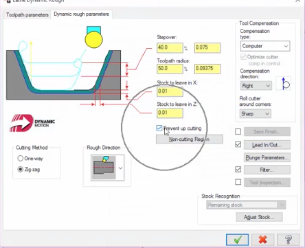Open Roll cutter Sharp dropdown
The width and height of the screenshot is (305, 248).
256,114
